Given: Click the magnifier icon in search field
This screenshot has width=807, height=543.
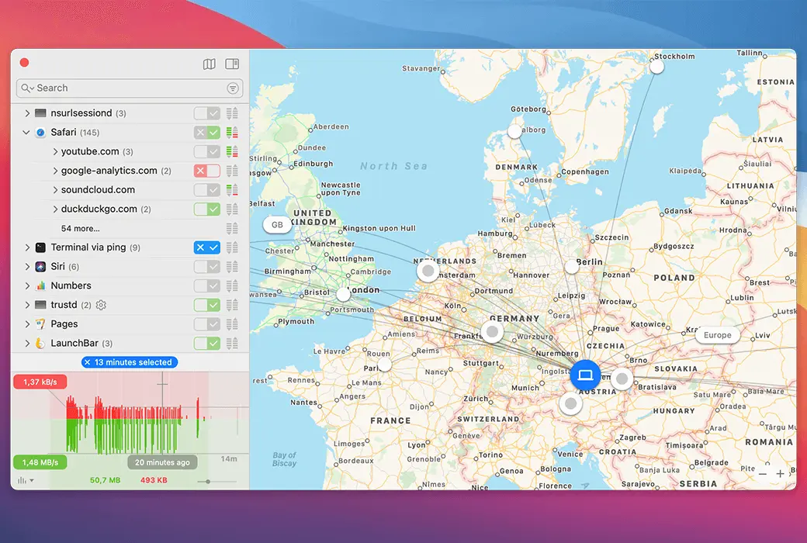Looking at the screenshot, I should pos(26,88).
